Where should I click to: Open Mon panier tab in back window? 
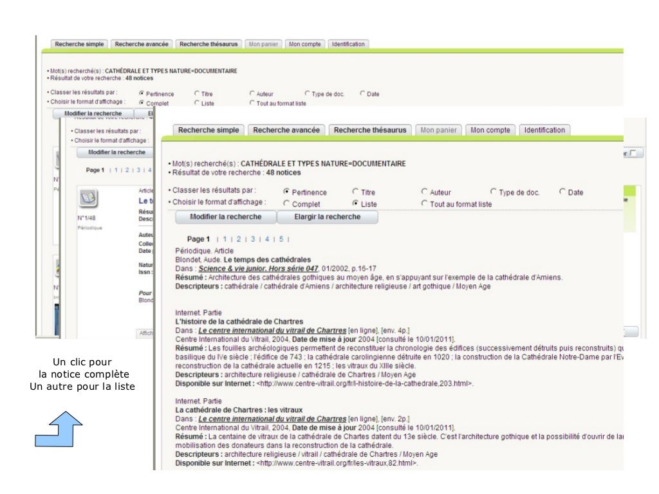(x=263, y=44)
